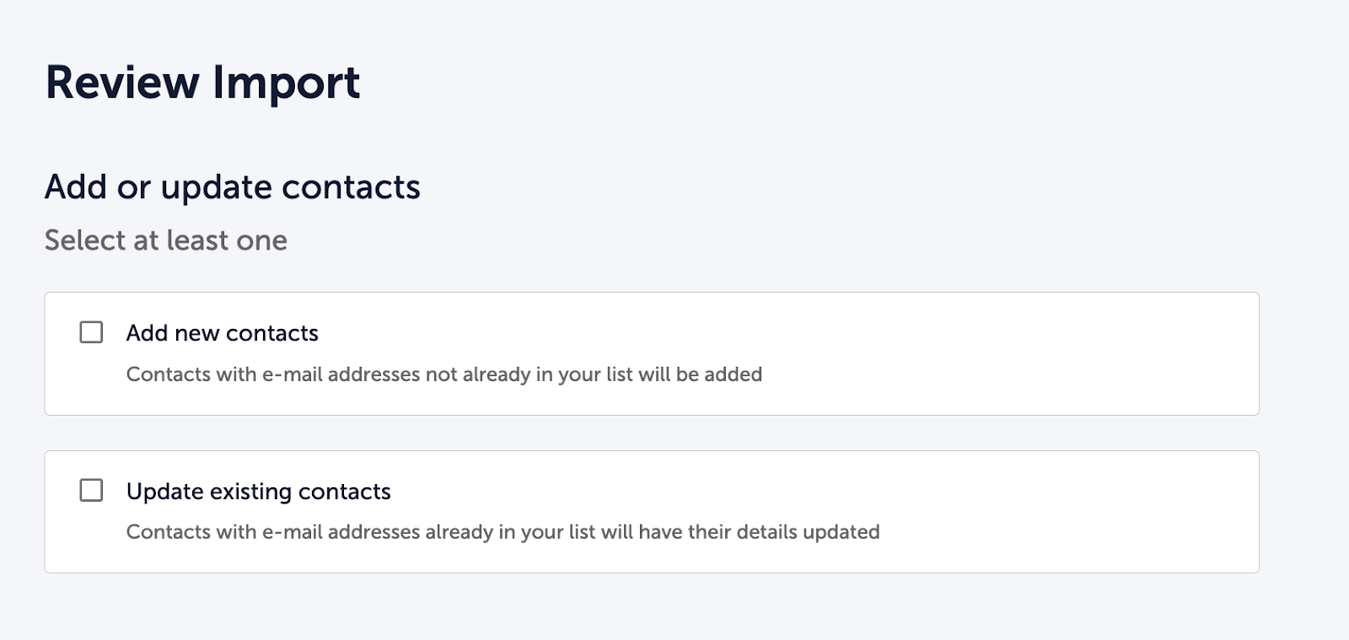Click "e-mail addresses already" in update description
Screen dimensions: 1349x640
(x=378, y=532)
